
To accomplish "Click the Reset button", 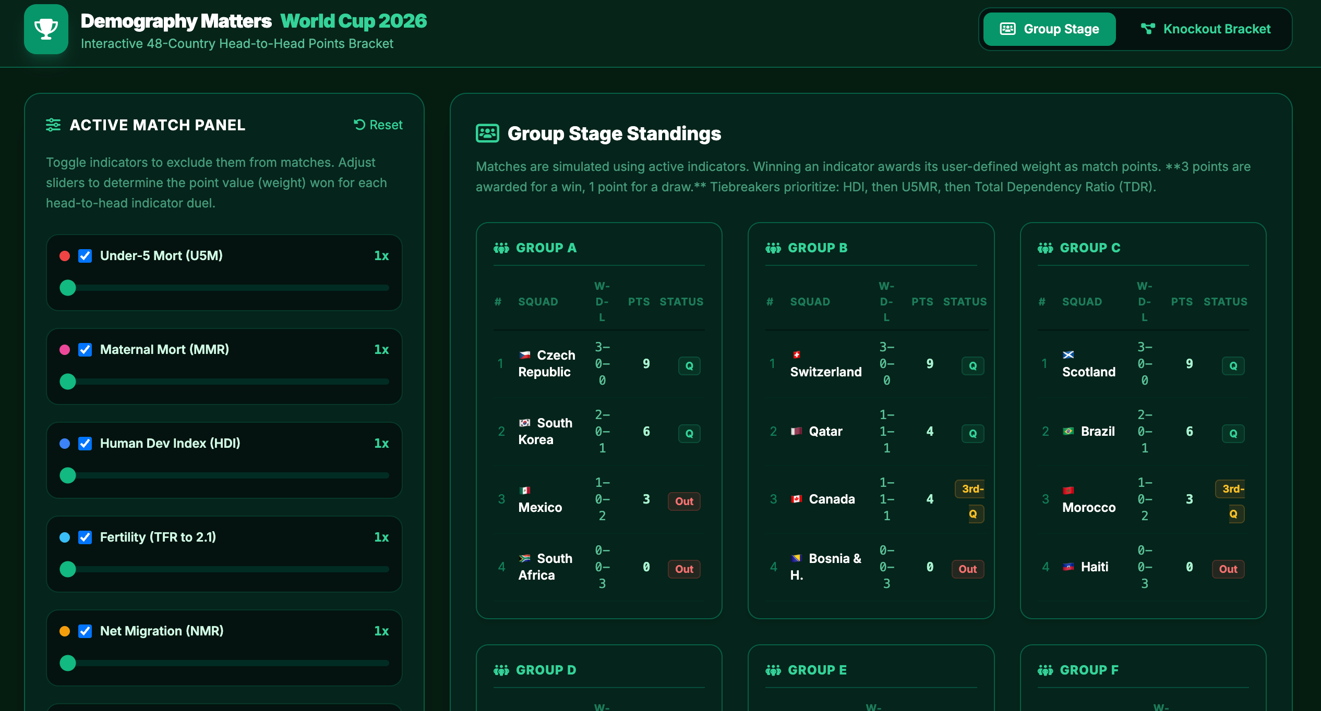I will [x=378, y=125].
